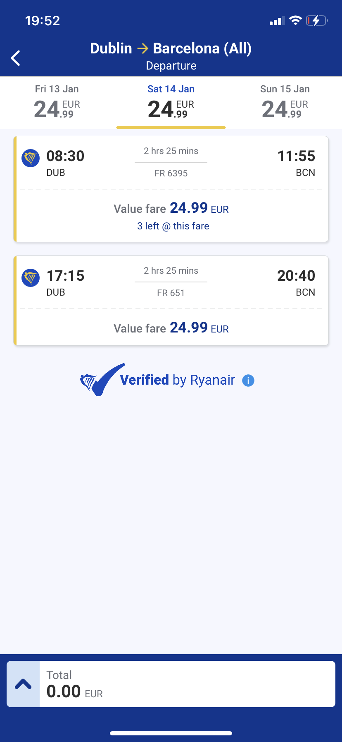Screen dimensions: 342x742
Task: Tap the cellular signal bars icon
Action: click(277, 21)
